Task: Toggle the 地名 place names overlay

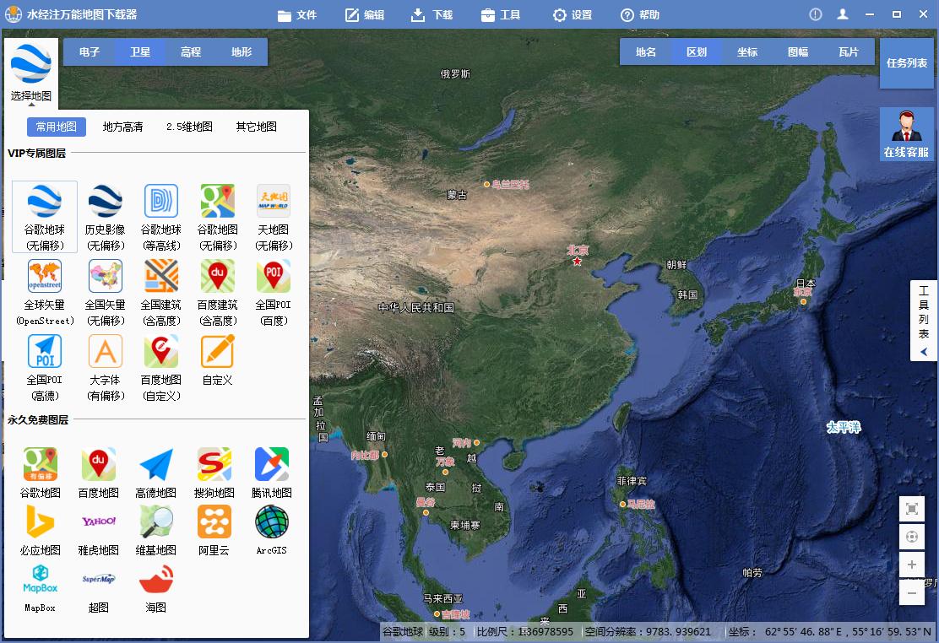Action: [x=647, y=51]
